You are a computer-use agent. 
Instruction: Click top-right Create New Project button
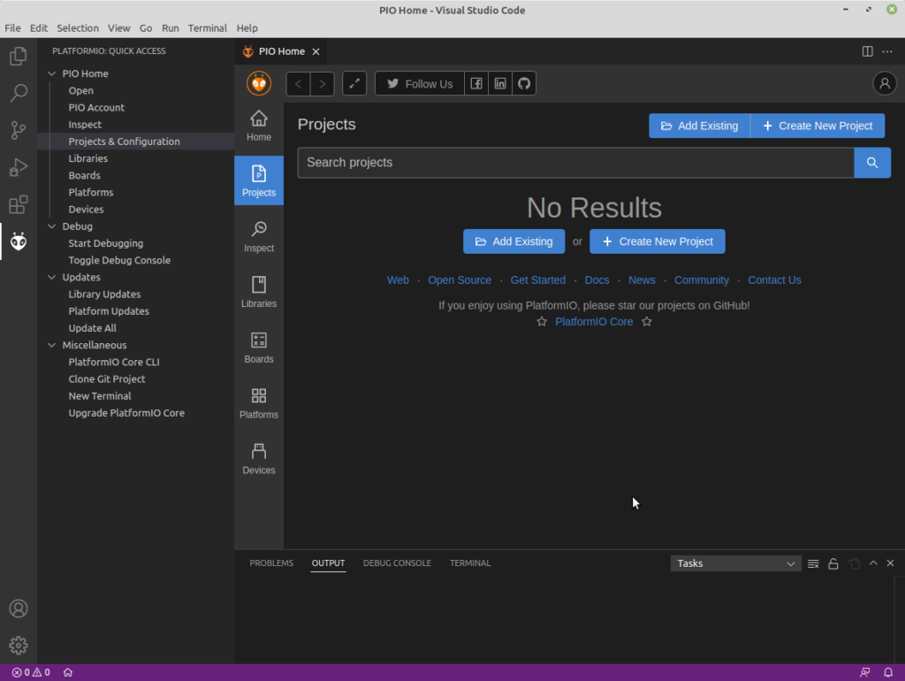(818, 126)
